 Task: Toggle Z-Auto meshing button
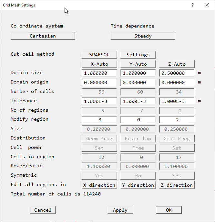177,64
